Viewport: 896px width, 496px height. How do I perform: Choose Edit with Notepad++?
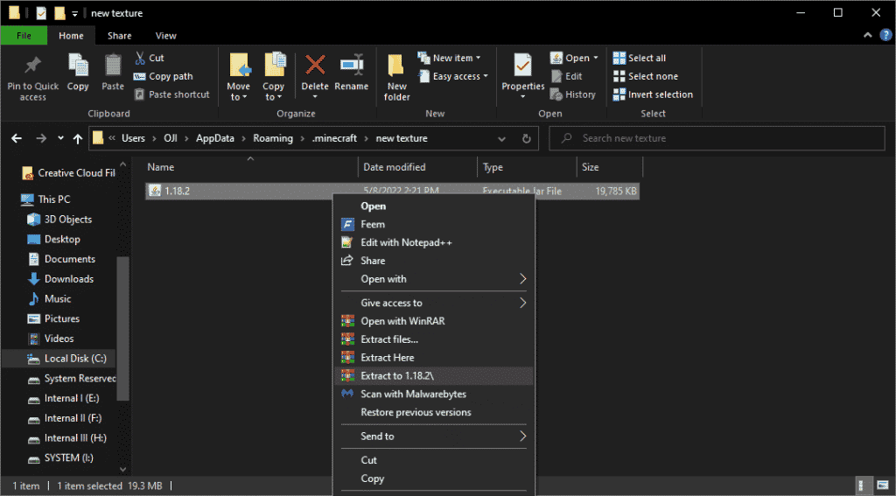pyautogui.click(x=434, y=242)
